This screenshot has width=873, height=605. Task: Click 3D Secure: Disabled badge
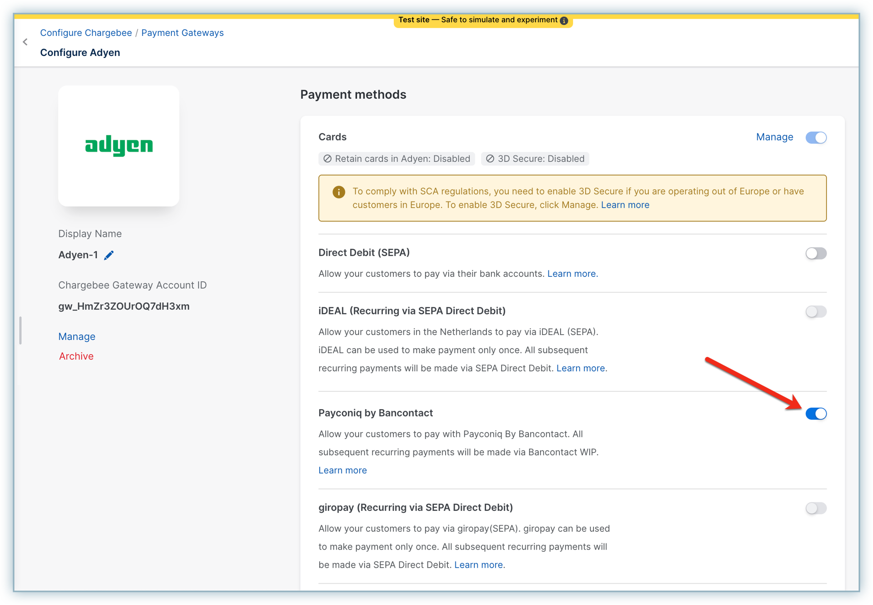tap(535, 159)
